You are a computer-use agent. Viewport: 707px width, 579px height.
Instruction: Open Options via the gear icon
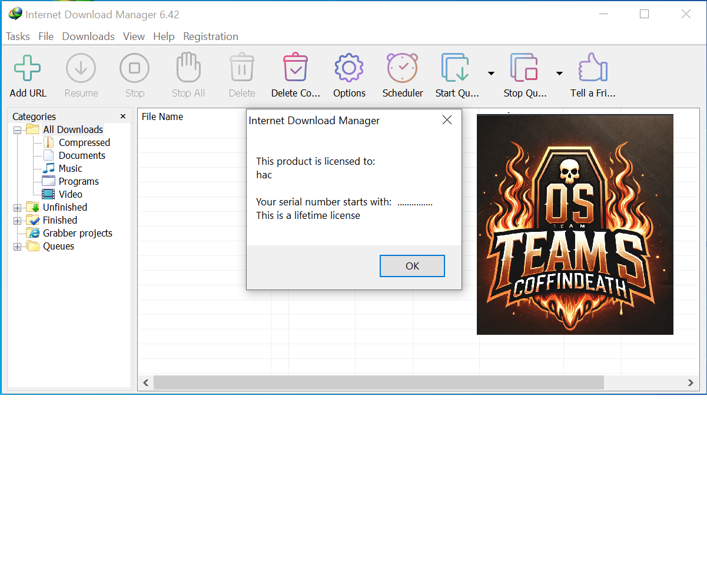click(349, 68)
